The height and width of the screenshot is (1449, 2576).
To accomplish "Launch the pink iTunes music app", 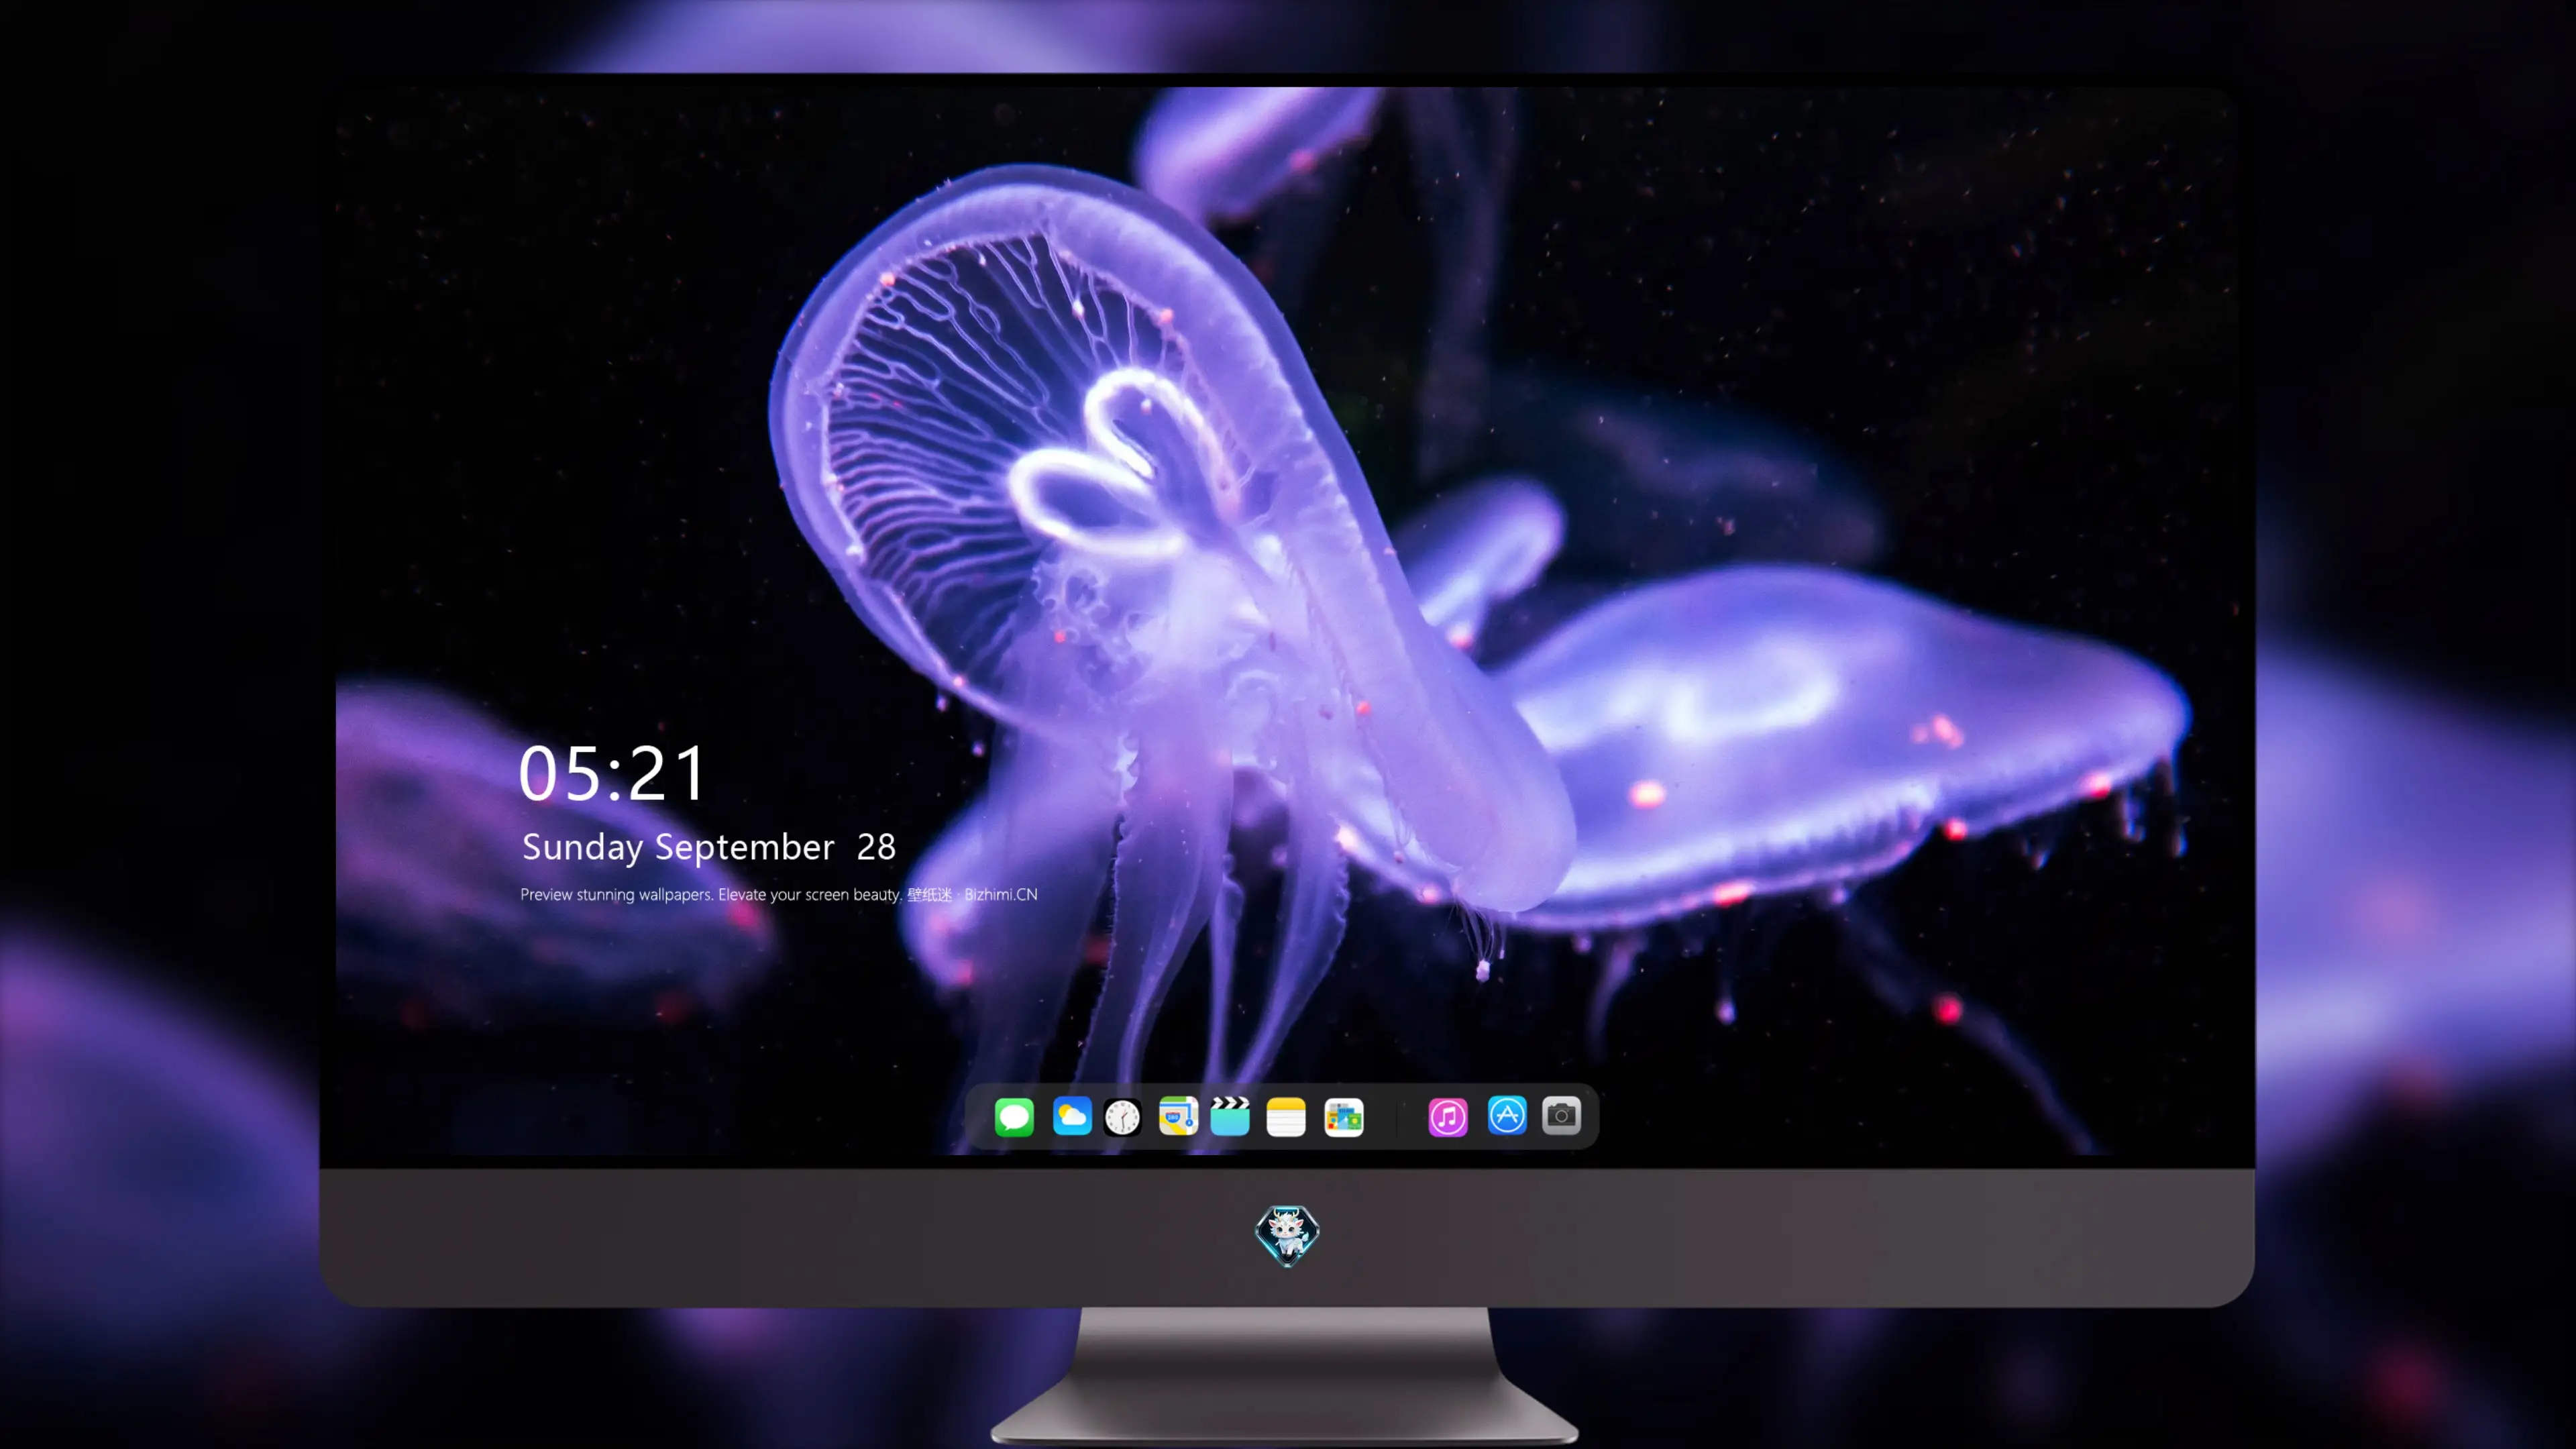I will [1448, 1116].
